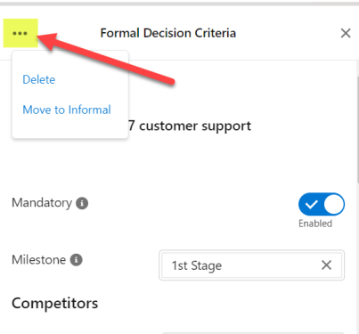Disable the Mandatory toggle switch
Screen dimensions: 359x334
pos(322,204)
